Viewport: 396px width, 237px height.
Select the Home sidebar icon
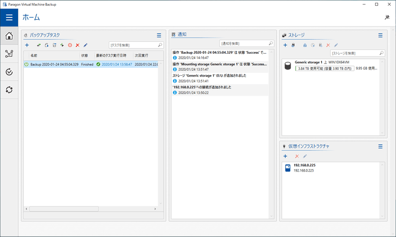9,37
